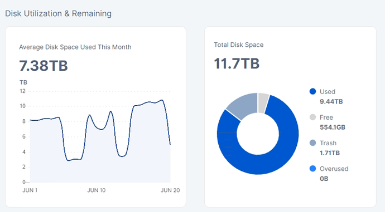Click the 9.44TB used value text
The width and height of the screenshot is (385, 212).
point(331,102)
